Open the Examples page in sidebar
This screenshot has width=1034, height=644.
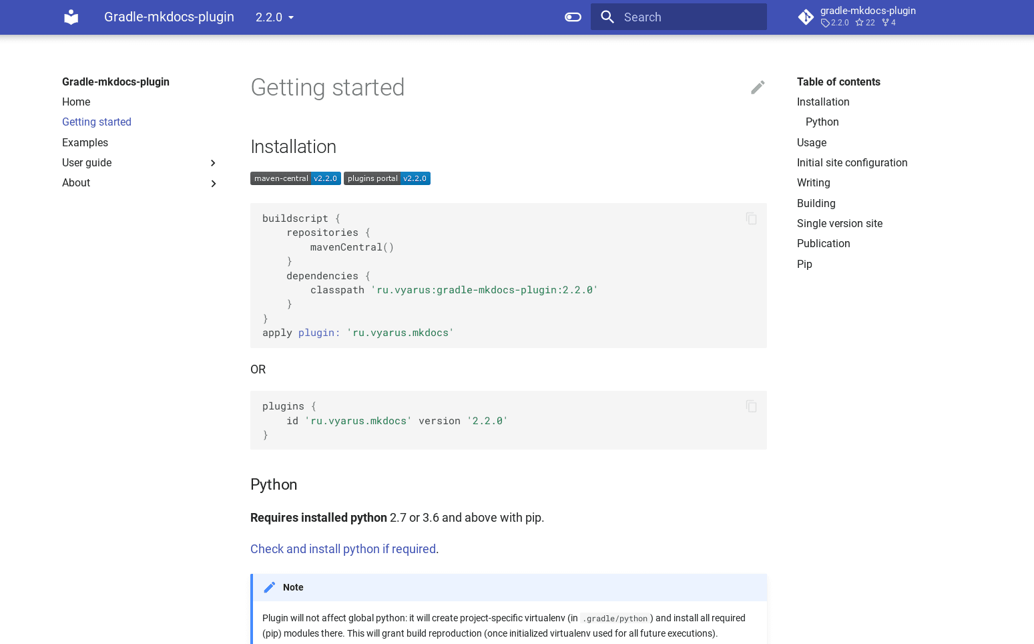click(85, 142)
